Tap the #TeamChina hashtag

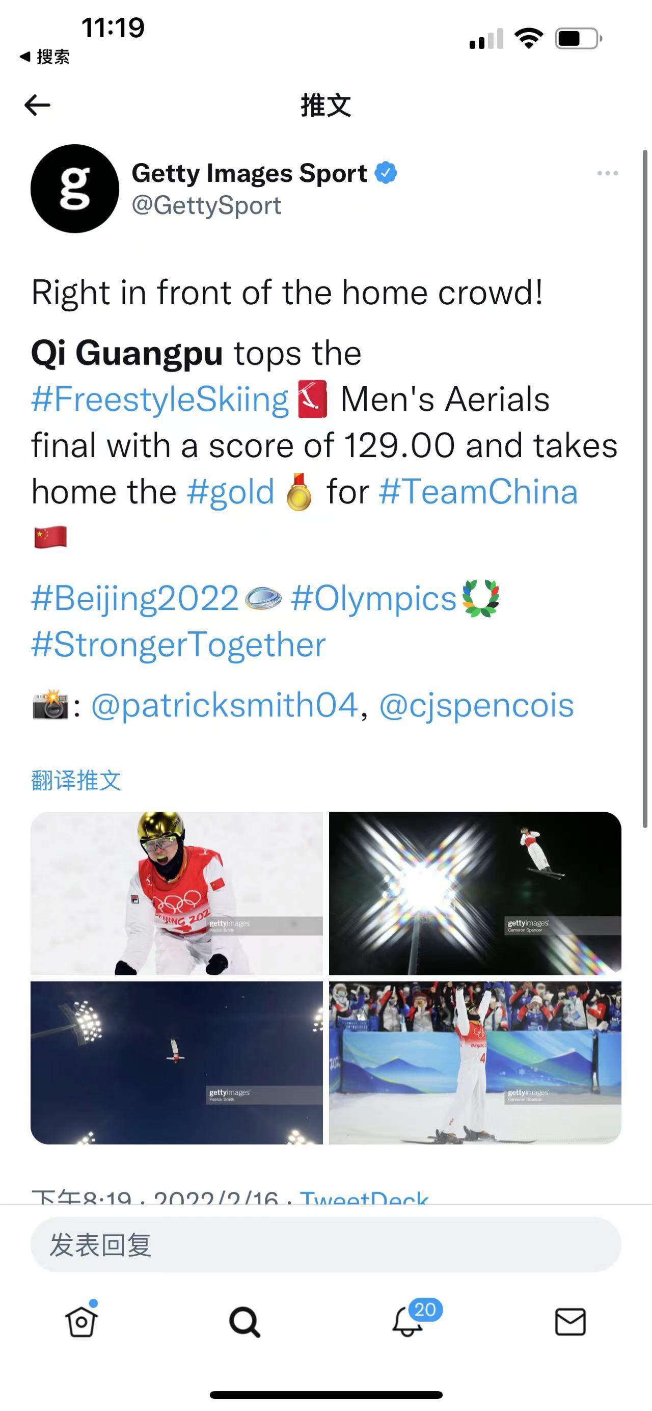pyautogui.click(x=478, y=491)
